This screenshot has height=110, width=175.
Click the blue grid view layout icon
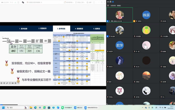pos(113,2)
